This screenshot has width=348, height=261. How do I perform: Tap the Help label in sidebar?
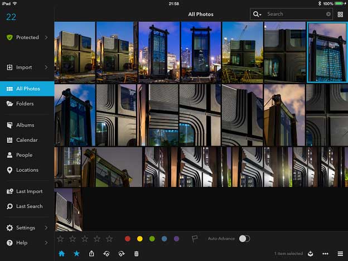[x=22, y=243]
